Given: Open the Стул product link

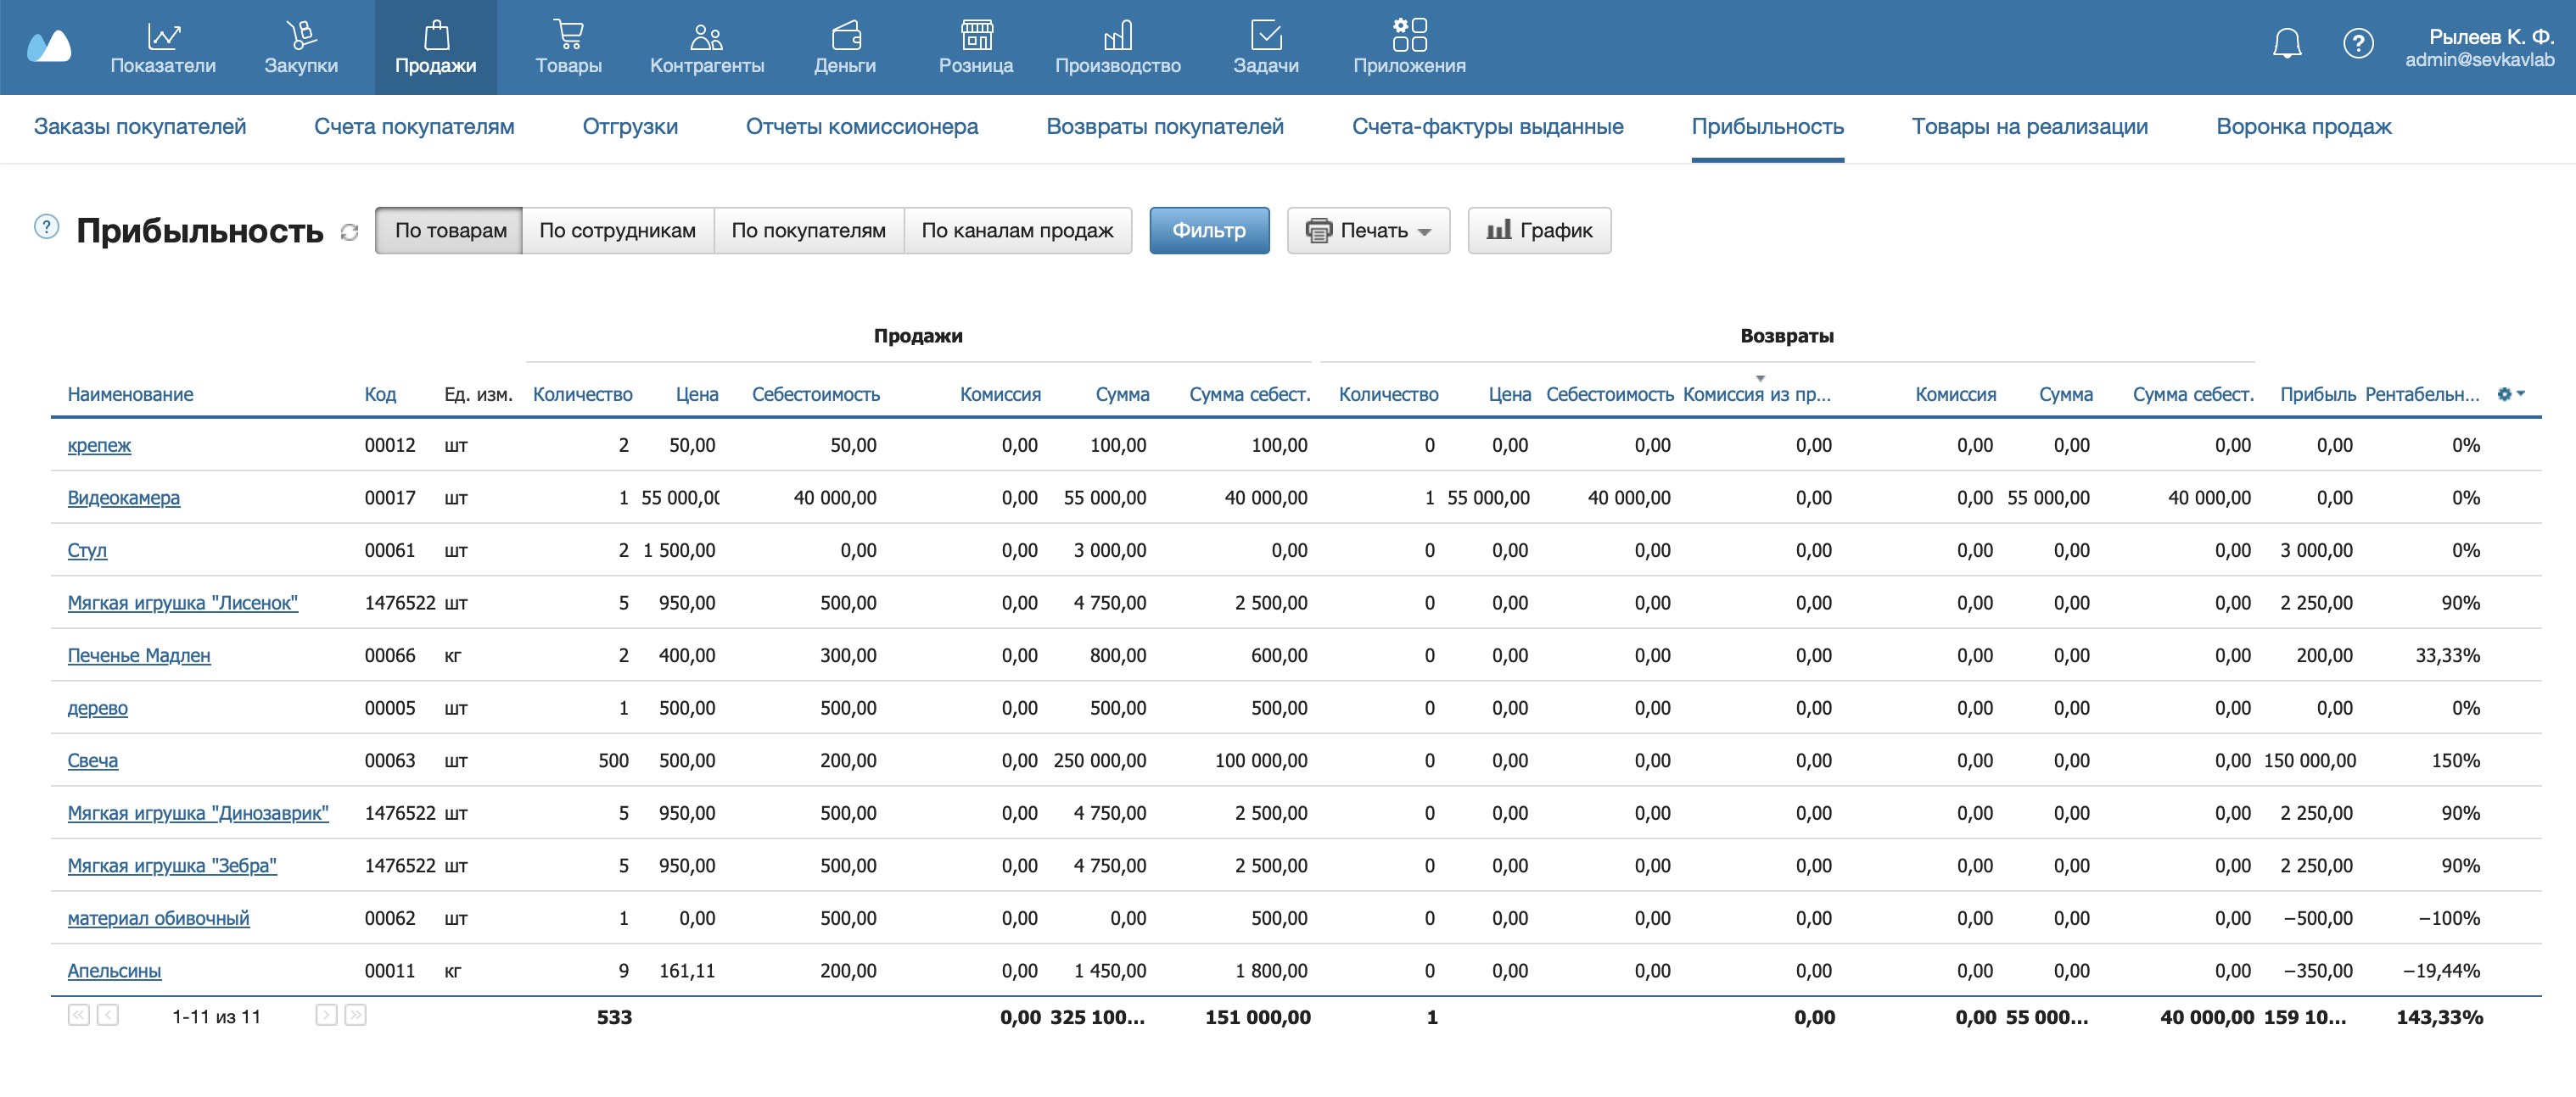Looking at the screenshot, I should (87, 550).
